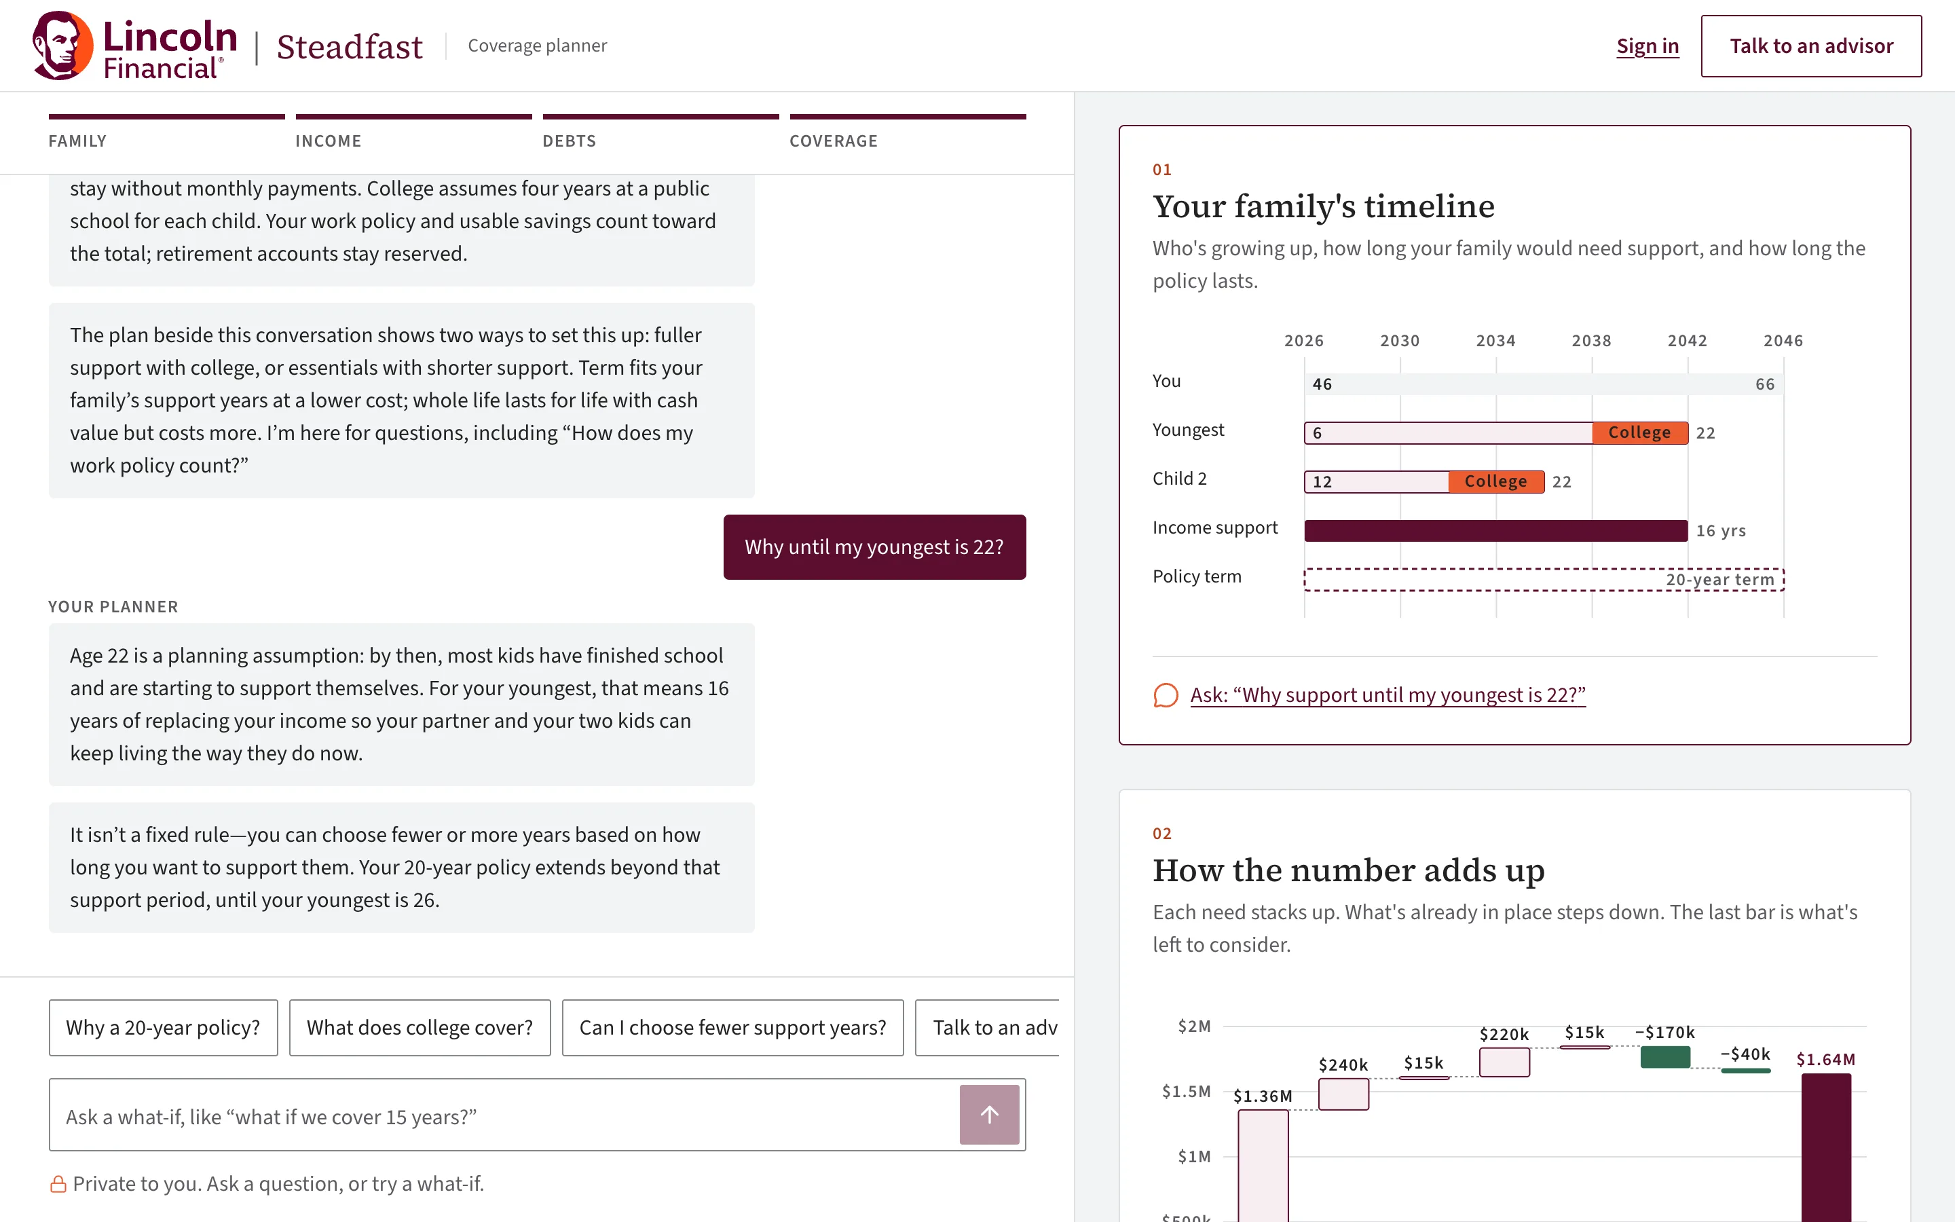Viewport: 1955px width, 1222px height.
Task: Click the $1.36M first waterfall bar
Action: pos(1263,1166)
